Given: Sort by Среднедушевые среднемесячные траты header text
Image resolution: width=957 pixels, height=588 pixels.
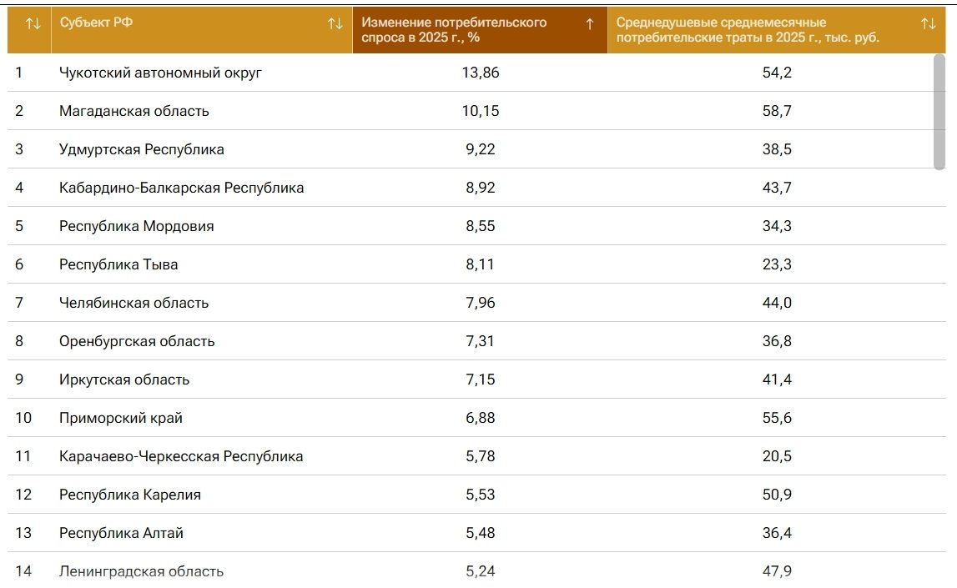Looking at the screenshot, I should (748, 30).
